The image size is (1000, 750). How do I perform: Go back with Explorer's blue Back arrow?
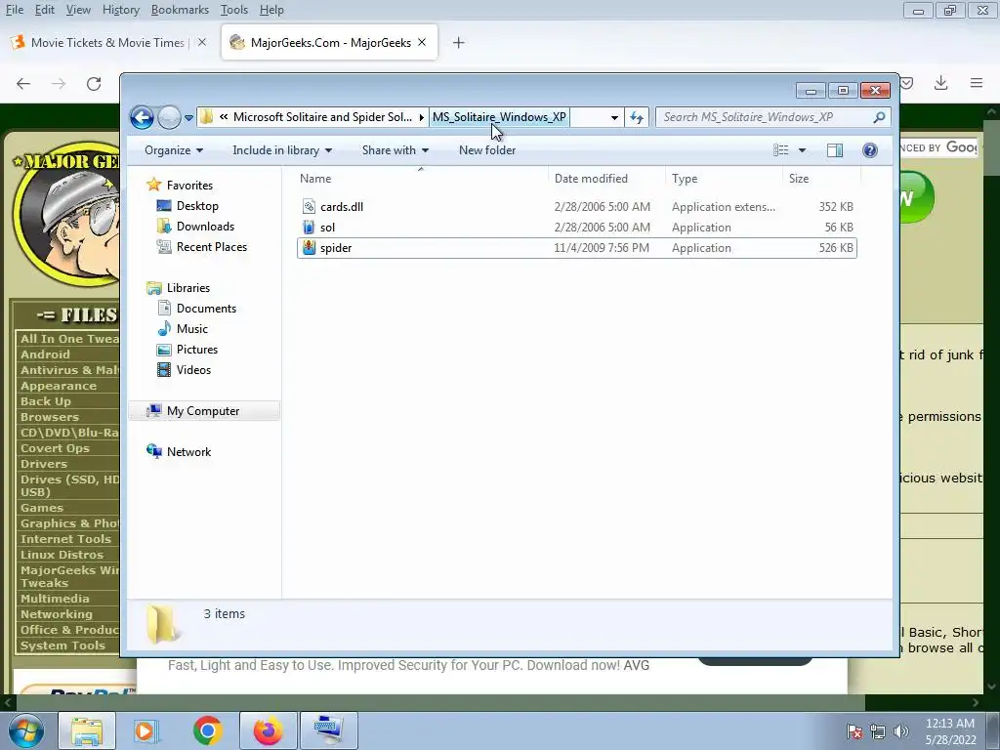click(142, 117)
